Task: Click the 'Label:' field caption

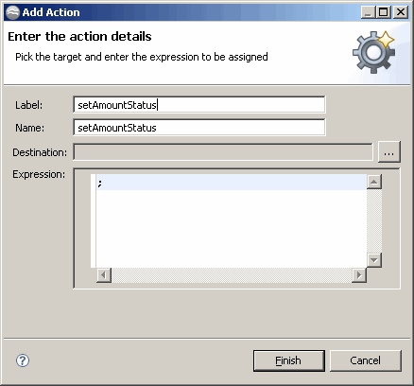Action: pyautogui.click(x=29, y=105)
